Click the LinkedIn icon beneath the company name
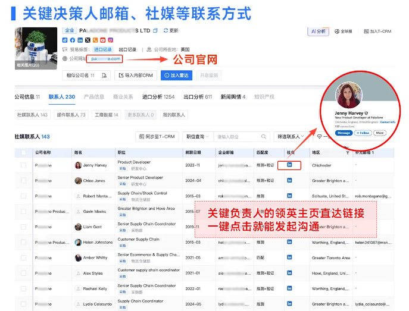Image resolution: width=409 pixels, height=311 pixels. (x=80, y=40)
